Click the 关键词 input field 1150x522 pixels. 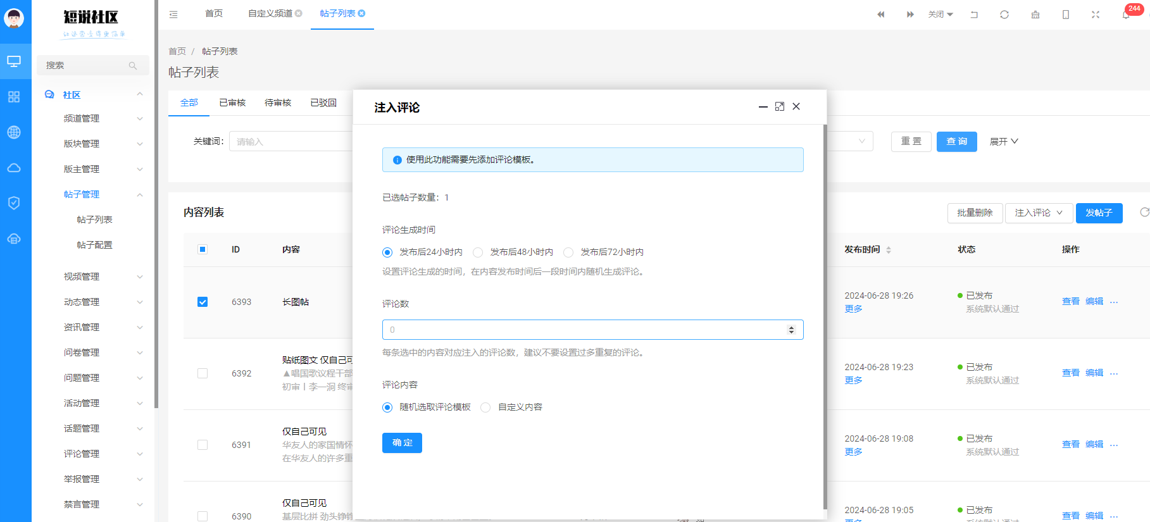pos(291,142)
